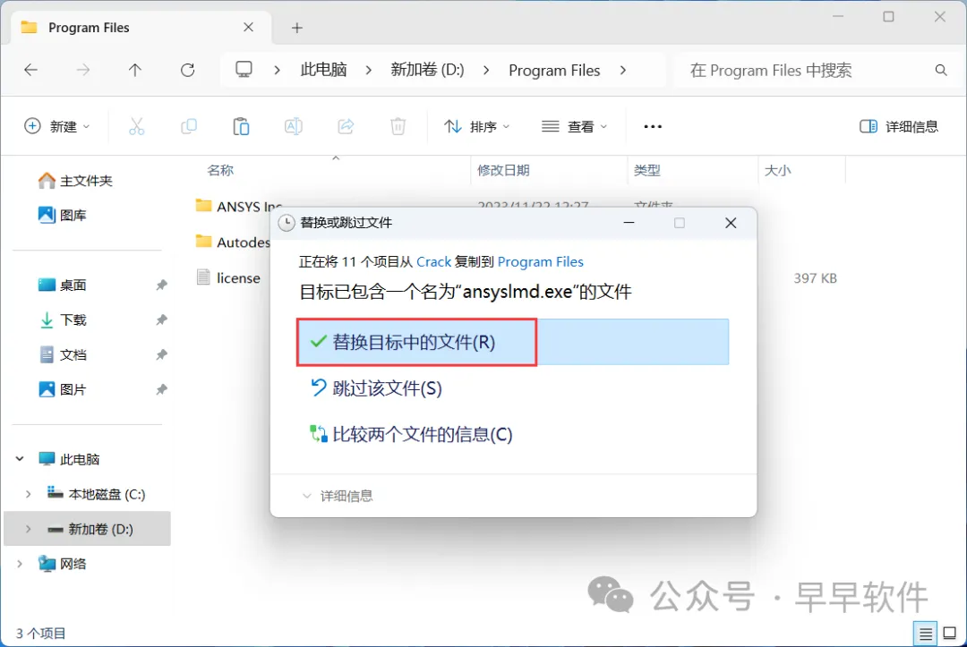967x647 pixels.
Task: Click the Cut scissors icon
Action: coord(136,126)
